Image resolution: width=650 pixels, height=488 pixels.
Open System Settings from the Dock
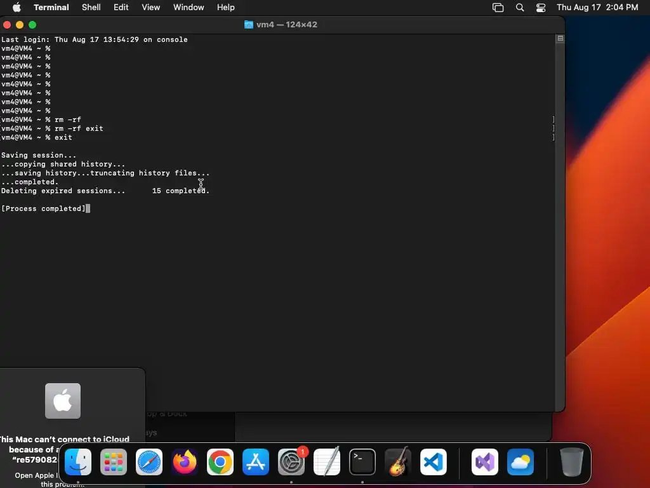291,462
